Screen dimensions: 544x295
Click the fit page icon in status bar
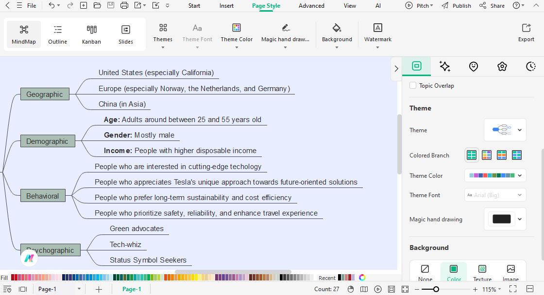[391, 289]
